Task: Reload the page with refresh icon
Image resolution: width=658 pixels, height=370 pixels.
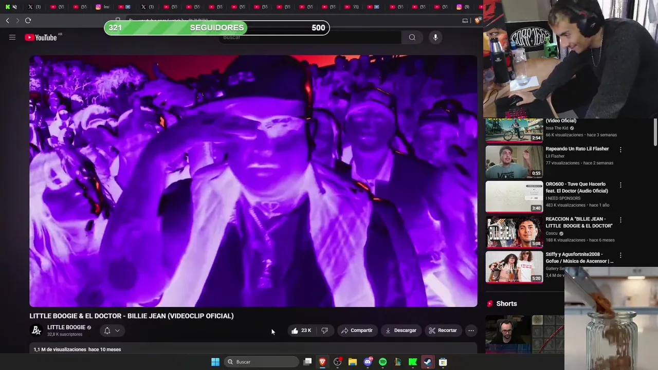Action: (28, 21)
